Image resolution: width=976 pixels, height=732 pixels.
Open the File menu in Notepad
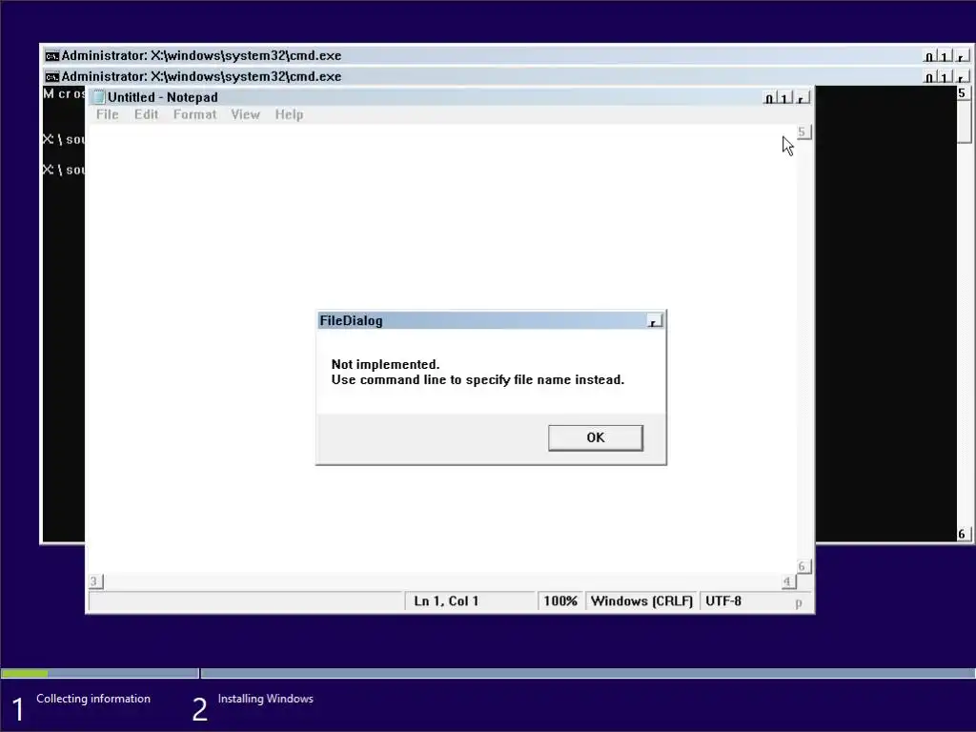pos(107,114)
